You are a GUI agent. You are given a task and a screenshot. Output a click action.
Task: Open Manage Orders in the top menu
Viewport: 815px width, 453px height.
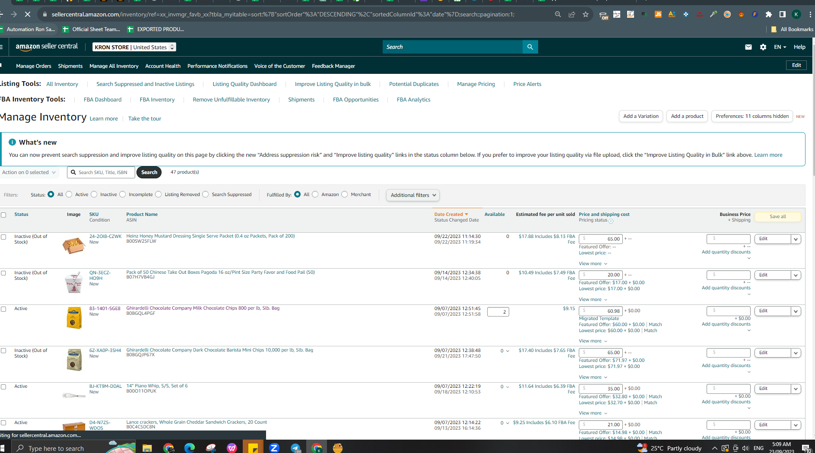click(x=34, y=66)
